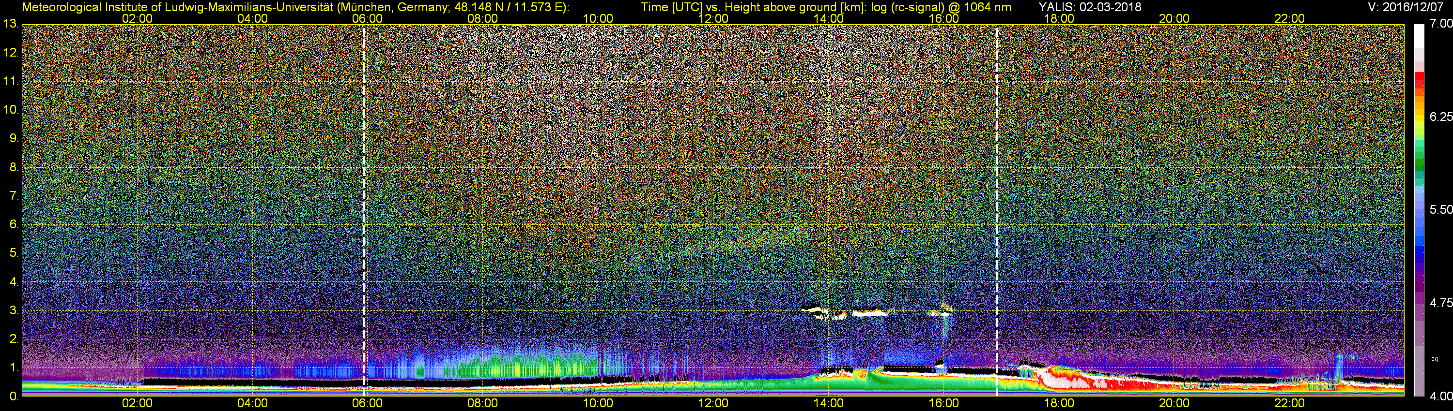
Task: Click the 4 km height axis label
Action: click(x=14, y=281)
